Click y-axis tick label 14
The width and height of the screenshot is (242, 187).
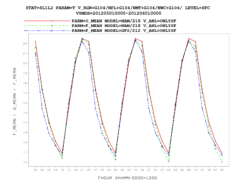click(x=25, y=123)
